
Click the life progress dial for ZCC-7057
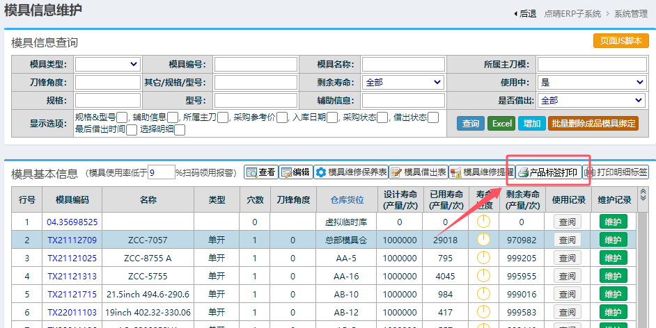pos(483,240)
